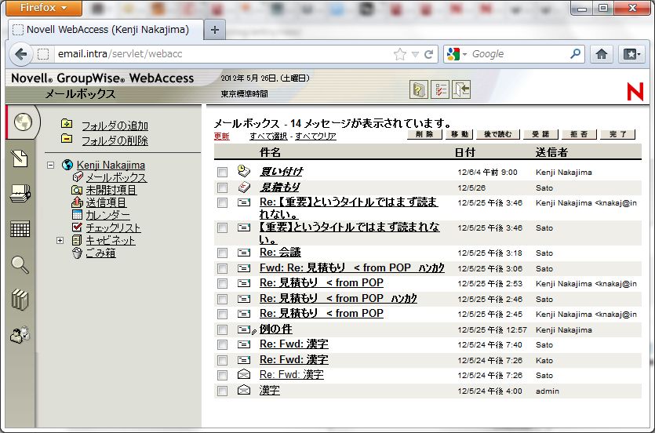Screen dimensions: 655x433
Task: Check the box for Fwd: Re: 見積もり
Action: pos(222,268)
